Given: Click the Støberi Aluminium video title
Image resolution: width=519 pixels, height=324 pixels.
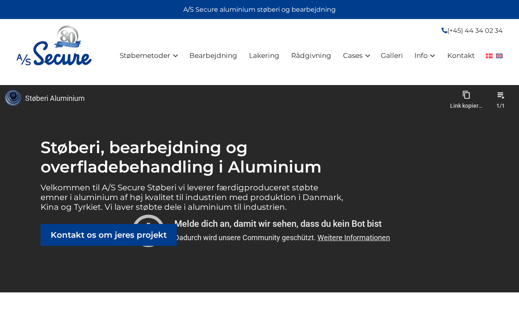Looking at the screenshot, I should tap(55, 98).
